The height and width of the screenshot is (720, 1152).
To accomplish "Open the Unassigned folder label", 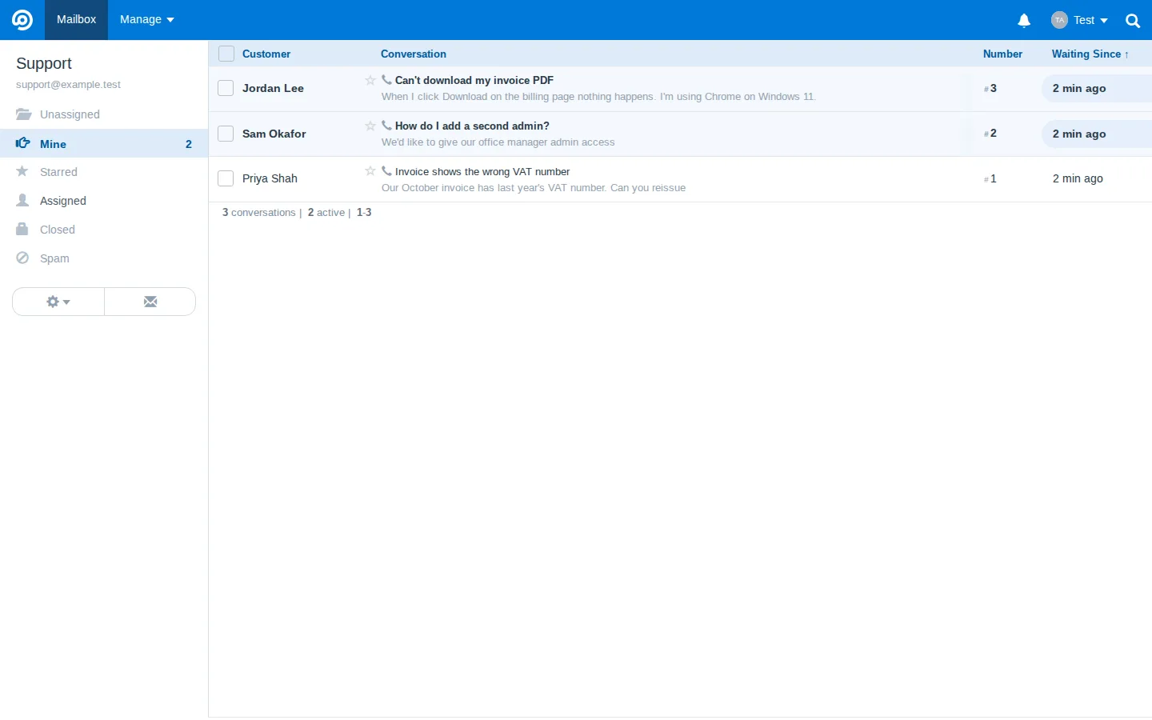I will click(70, 114).
